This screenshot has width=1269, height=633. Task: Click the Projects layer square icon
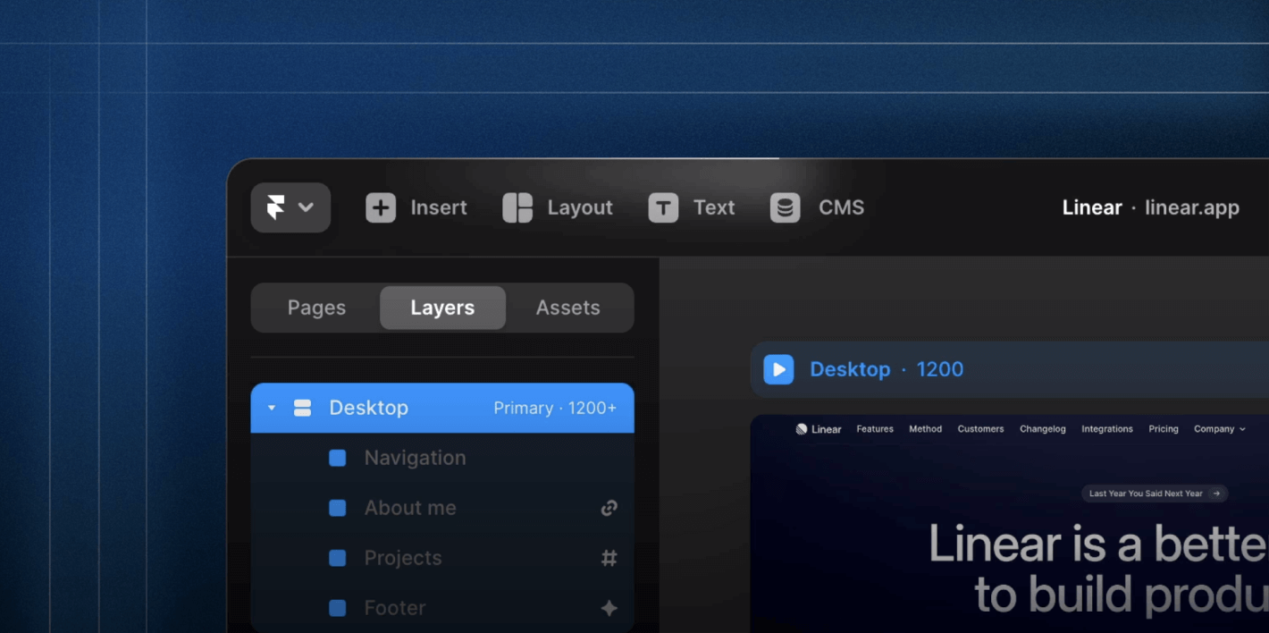point(337,558)
